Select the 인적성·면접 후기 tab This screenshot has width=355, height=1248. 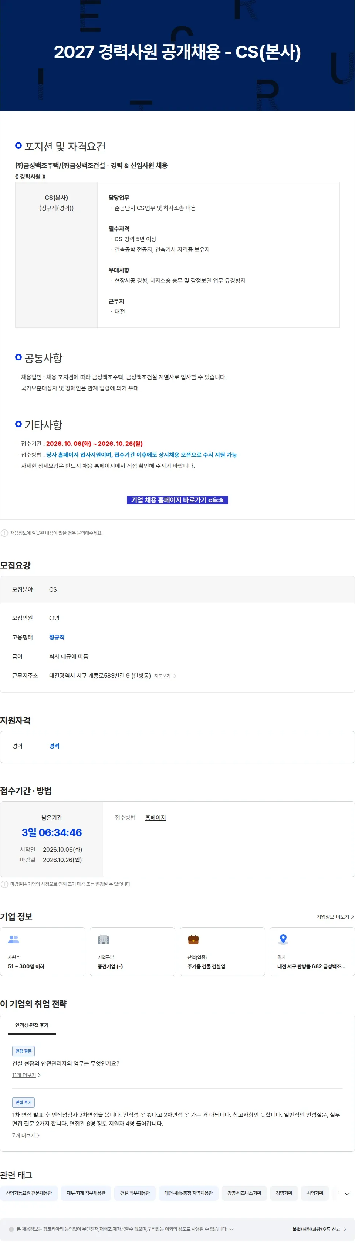pyautogui.click(x=31, y=1025)
